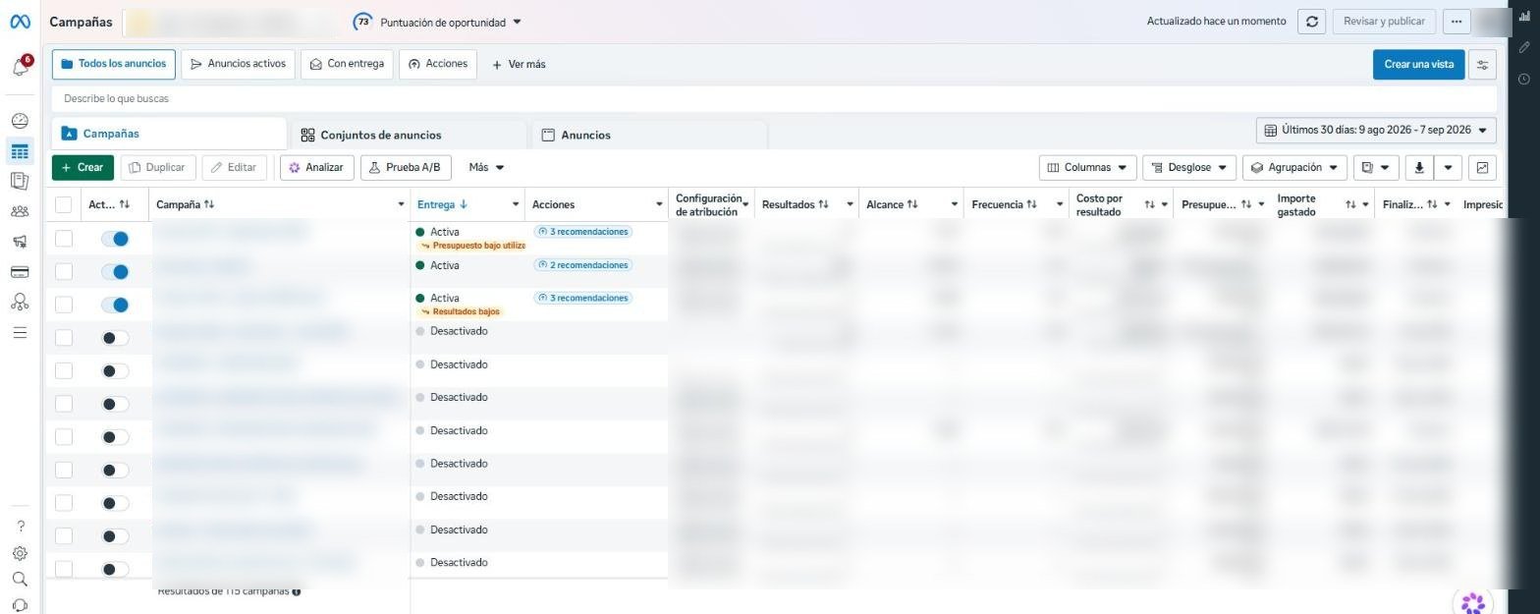Click the search magnifier in sidebar
The image size is (1540, 614).
click(x=20, y=580)
